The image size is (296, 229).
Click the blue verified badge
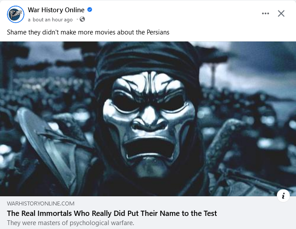[x=90, y=10]
